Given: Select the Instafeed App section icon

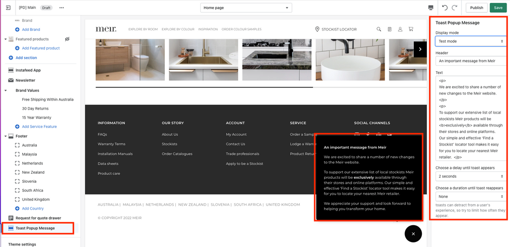Looking at the screenshot, I should pyautogui.click(x=11, y=70).
